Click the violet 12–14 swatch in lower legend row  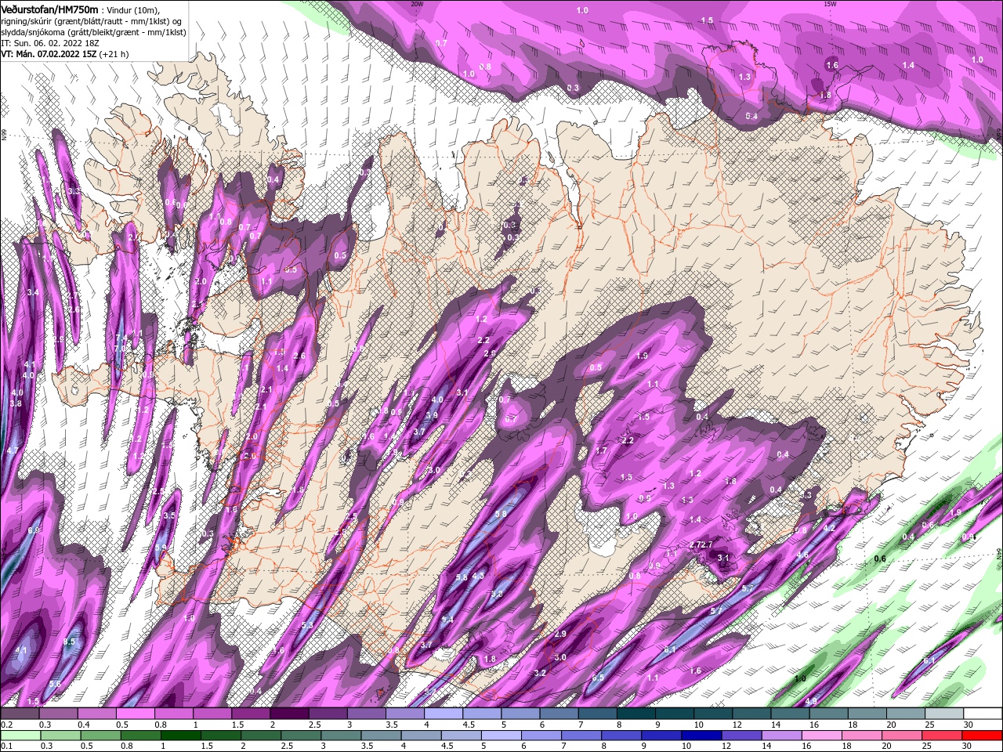tap(742, 735)
